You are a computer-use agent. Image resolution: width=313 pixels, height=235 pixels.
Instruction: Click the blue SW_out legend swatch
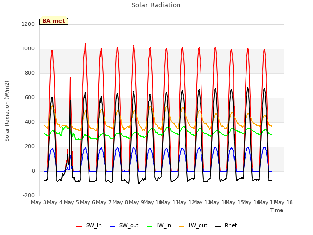tap(112, 226)
